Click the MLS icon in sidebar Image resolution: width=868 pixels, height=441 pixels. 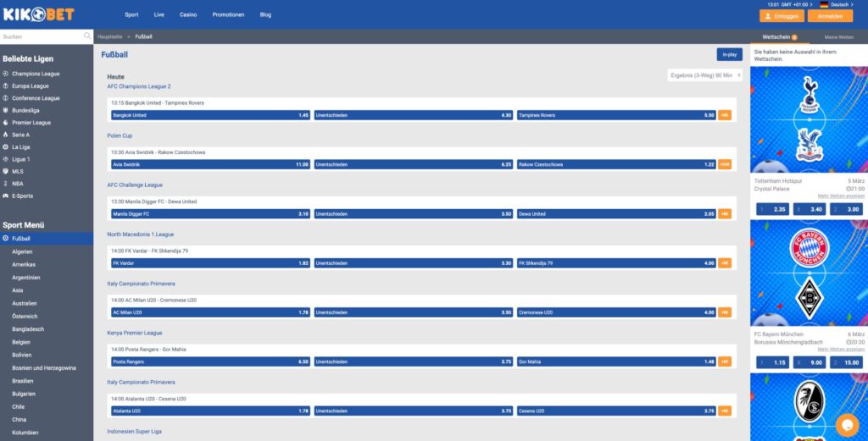click(x=6, y=171)
